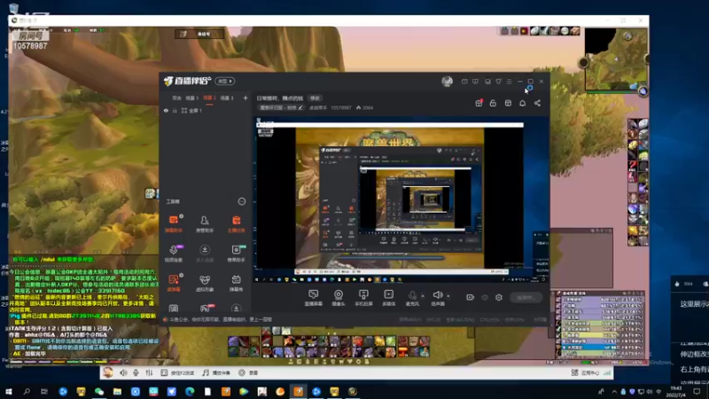709x399 pixels.
Task: Click the start streaming button
Action: 526,297
